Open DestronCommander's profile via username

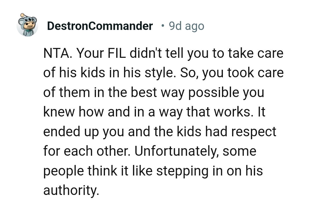pyautogui.click(x=100, y=26)
